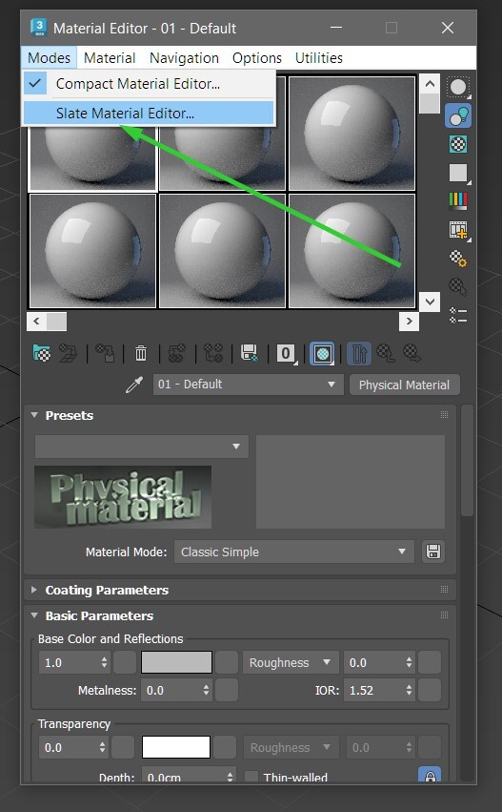Click the Video Color Check icon

(458, 200)
